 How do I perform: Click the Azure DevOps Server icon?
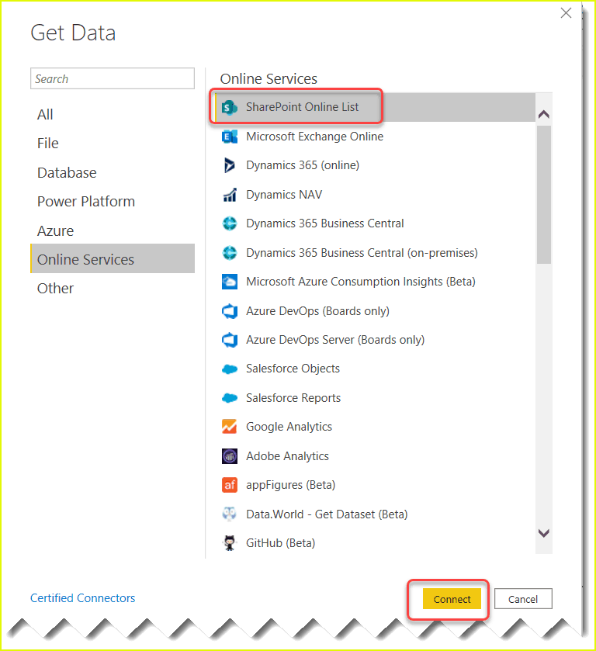click(x=229, y=340)
